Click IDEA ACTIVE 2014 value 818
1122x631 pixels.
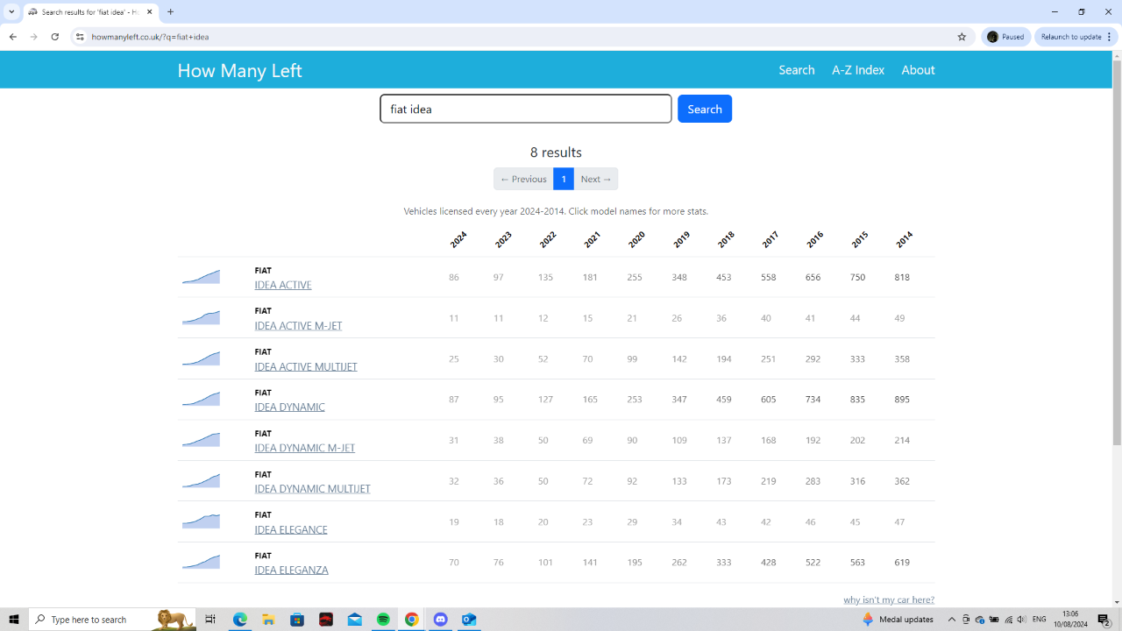coord(902,277)
